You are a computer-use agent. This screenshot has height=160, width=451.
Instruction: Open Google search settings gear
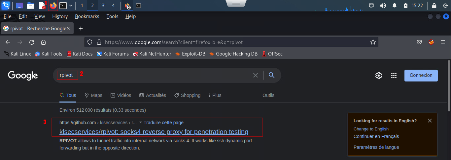[x=378, y=76]
